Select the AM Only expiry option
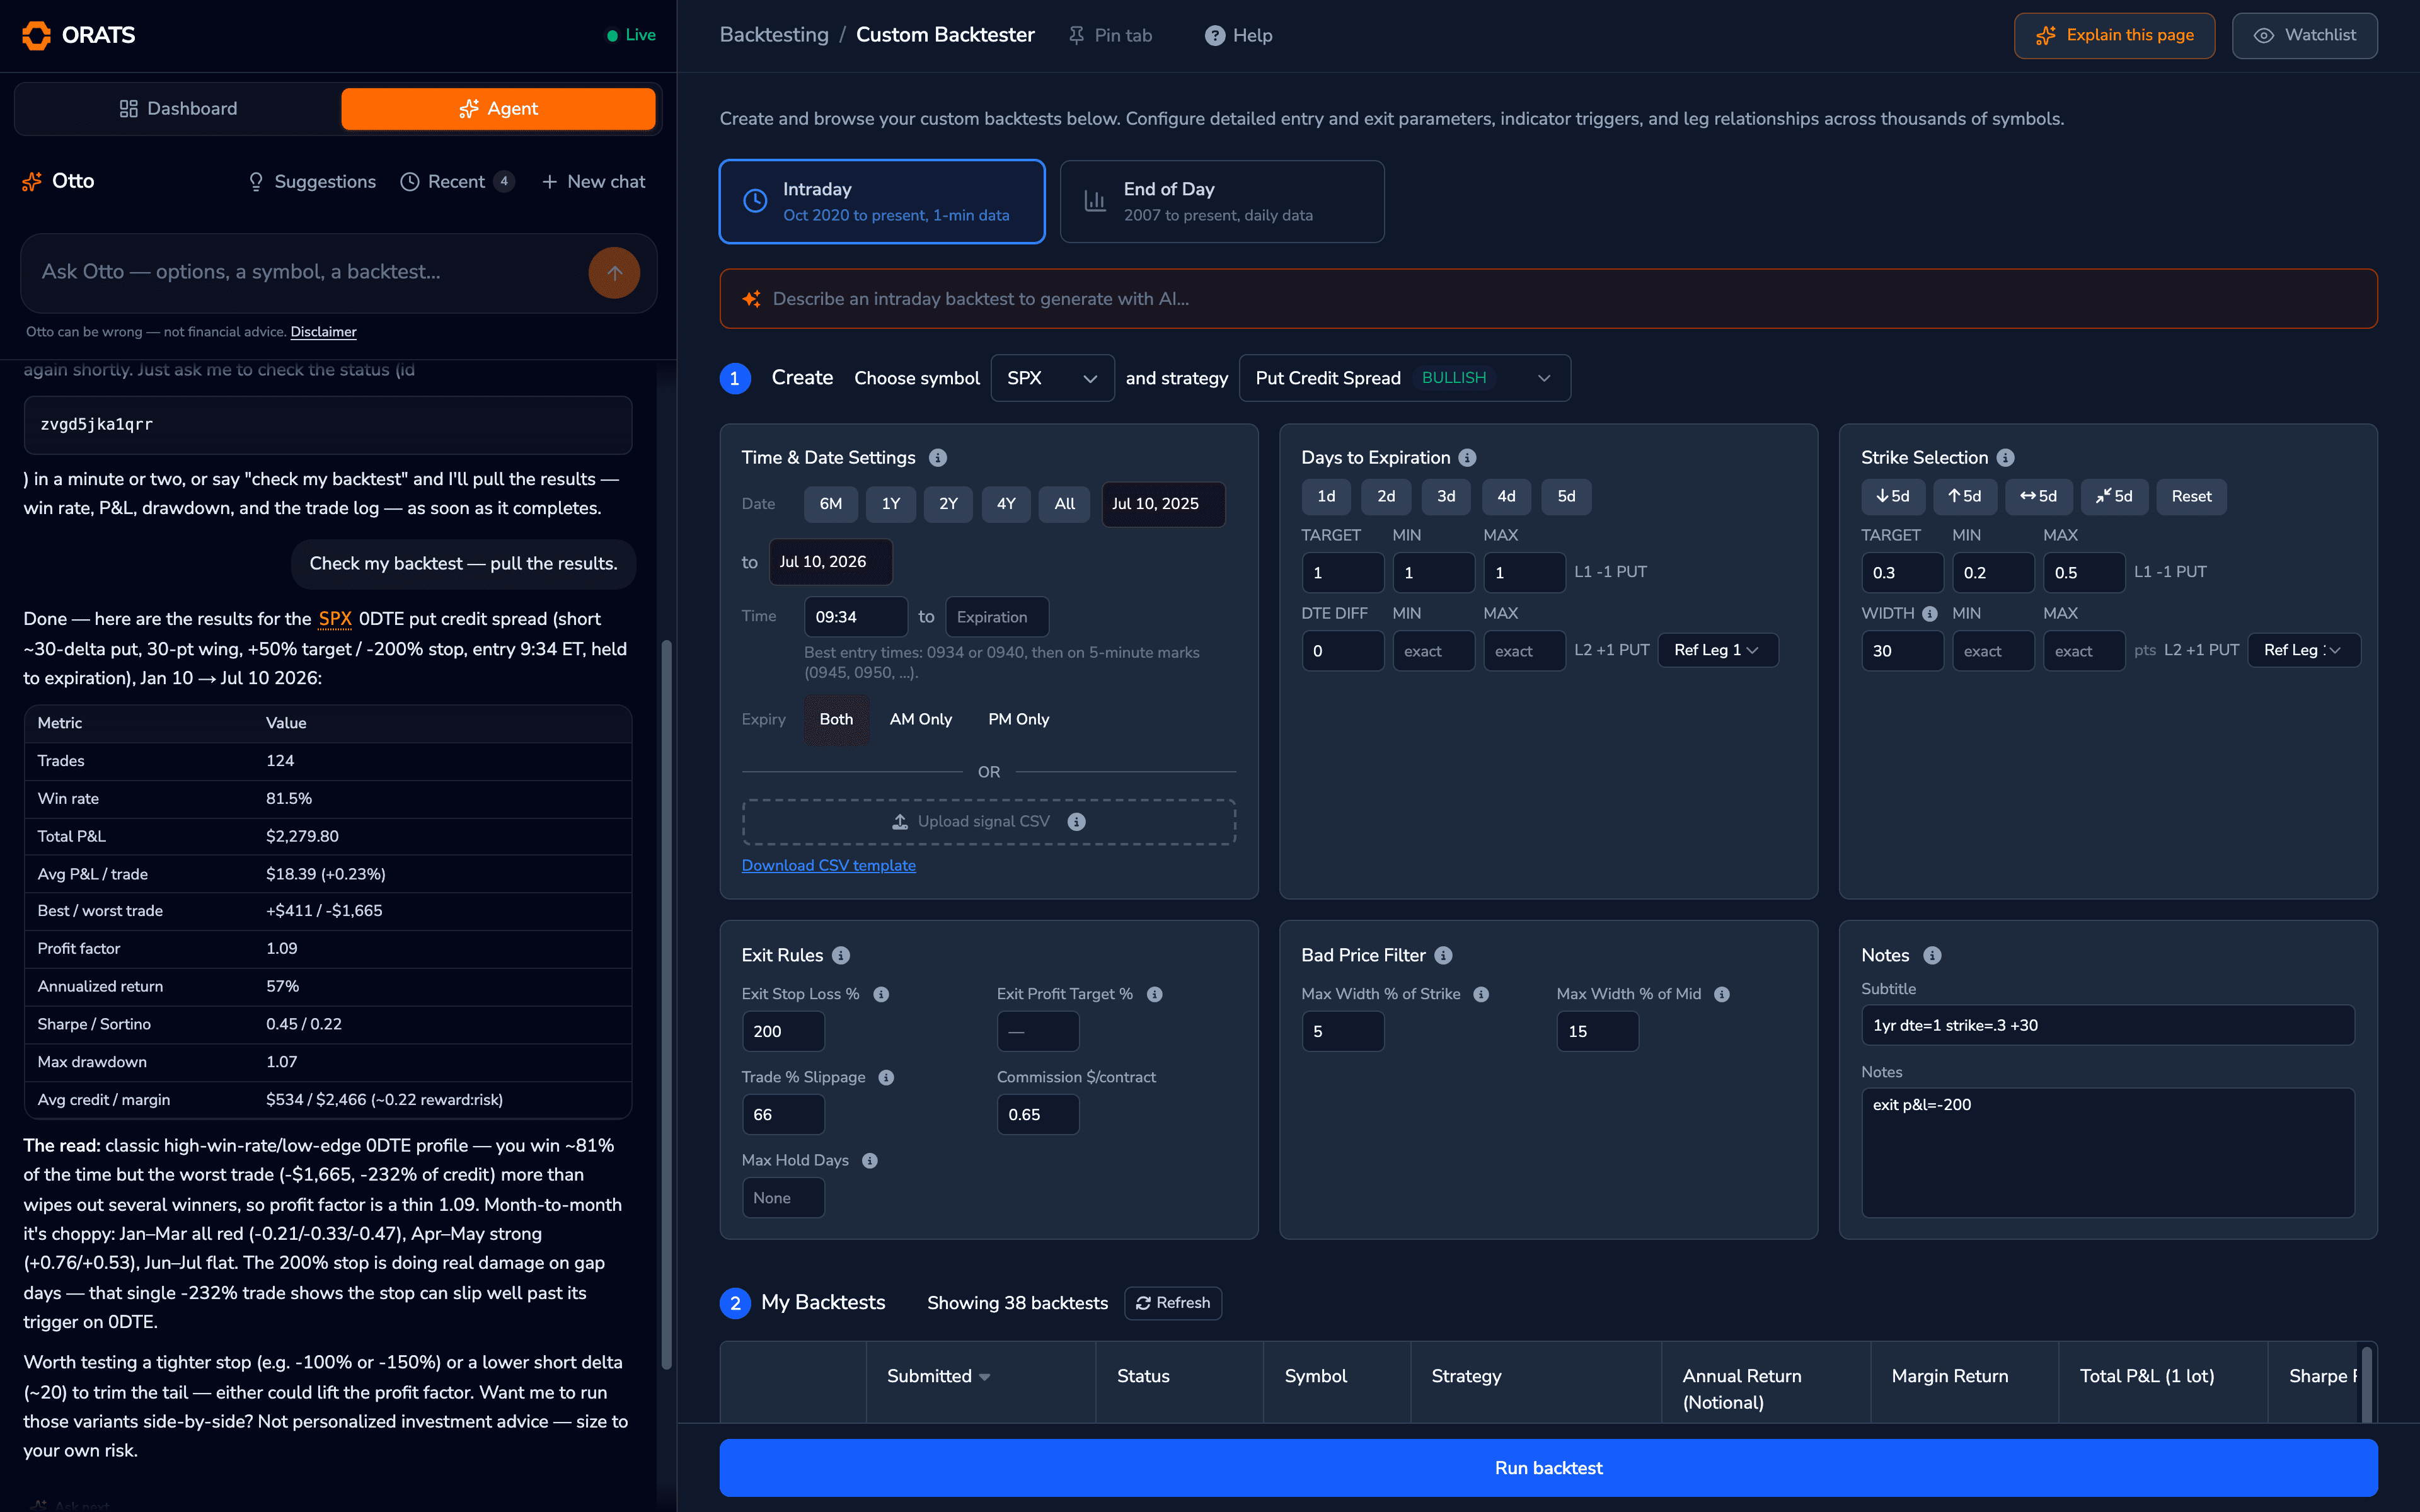Viewport: 2420px width, 1512px height. 920,719
